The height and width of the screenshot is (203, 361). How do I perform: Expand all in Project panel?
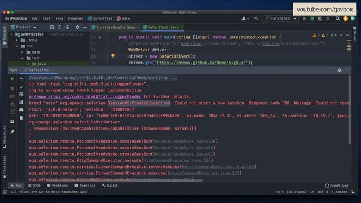(x=60, y=27)
